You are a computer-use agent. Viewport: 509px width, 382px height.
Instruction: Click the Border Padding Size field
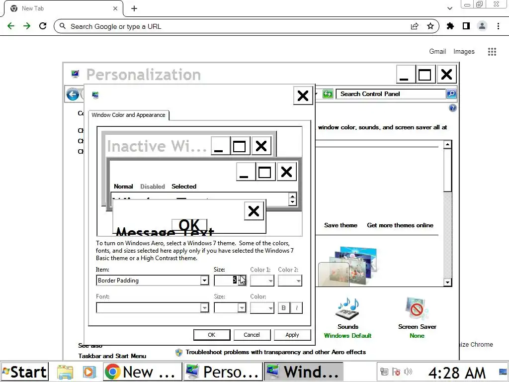tap(226, 281)
